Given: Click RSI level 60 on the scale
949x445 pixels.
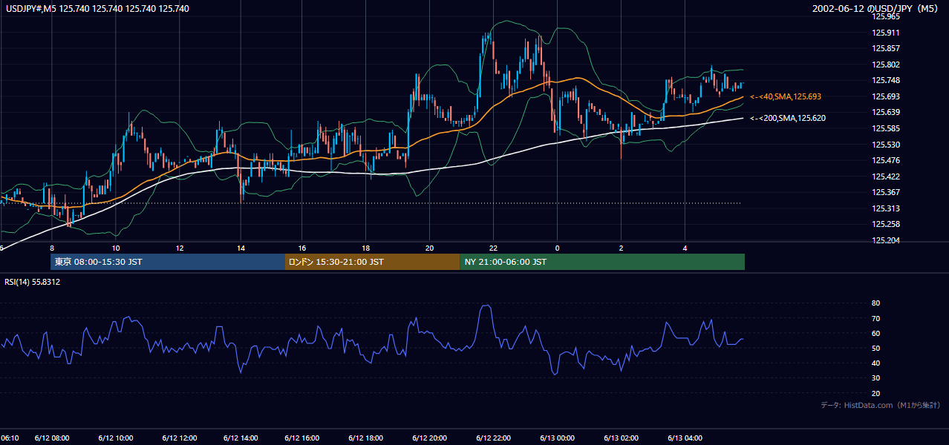Looking at the screenshot, I should 875,333.
